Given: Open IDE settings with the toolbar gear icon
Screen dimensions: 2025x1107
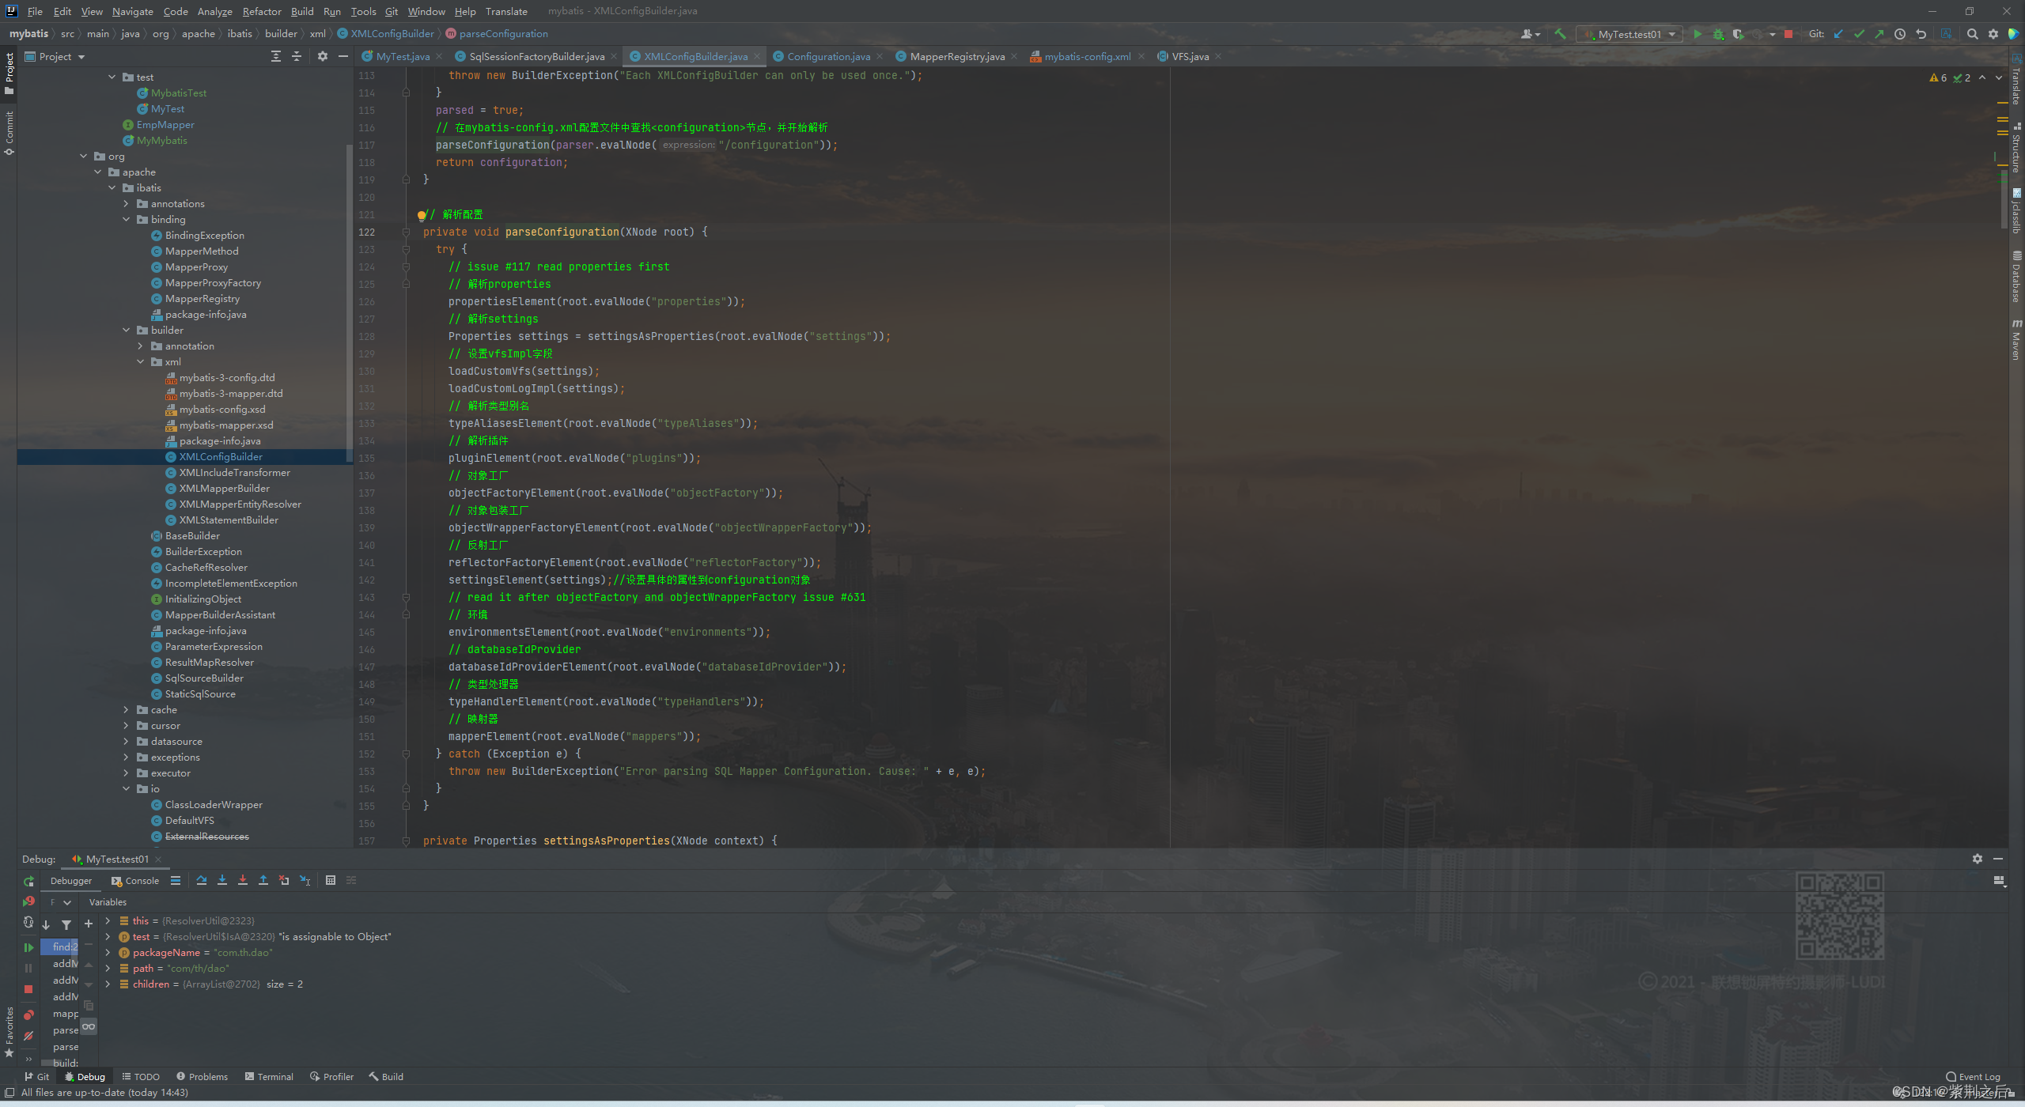Looking at the screenshot, I should (x=1993, y=34).
